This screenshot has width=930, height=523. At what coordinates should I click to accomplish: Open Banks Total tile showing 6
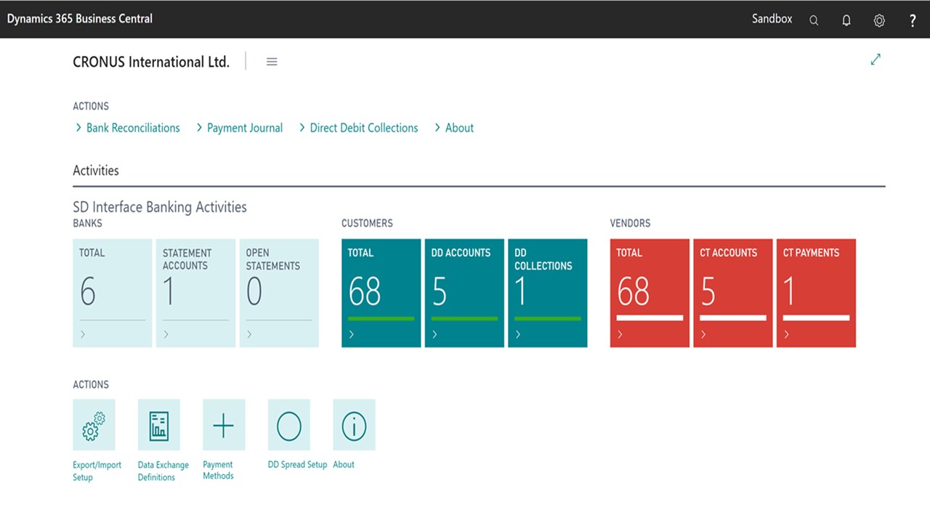[113, 293]
